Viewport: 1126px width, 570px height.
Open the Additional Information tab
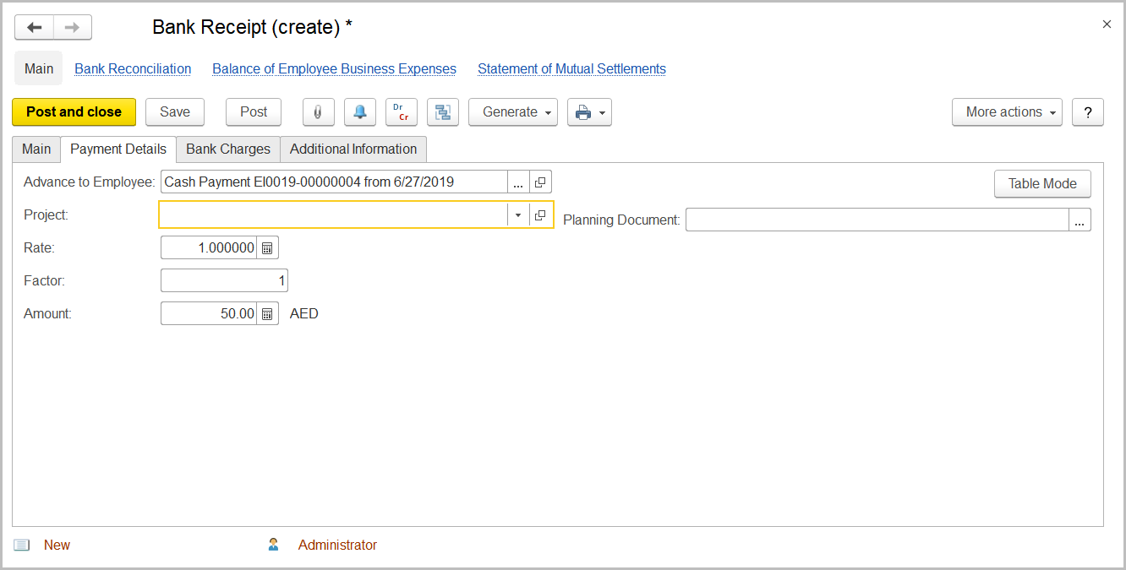click(x=353, y=149)
